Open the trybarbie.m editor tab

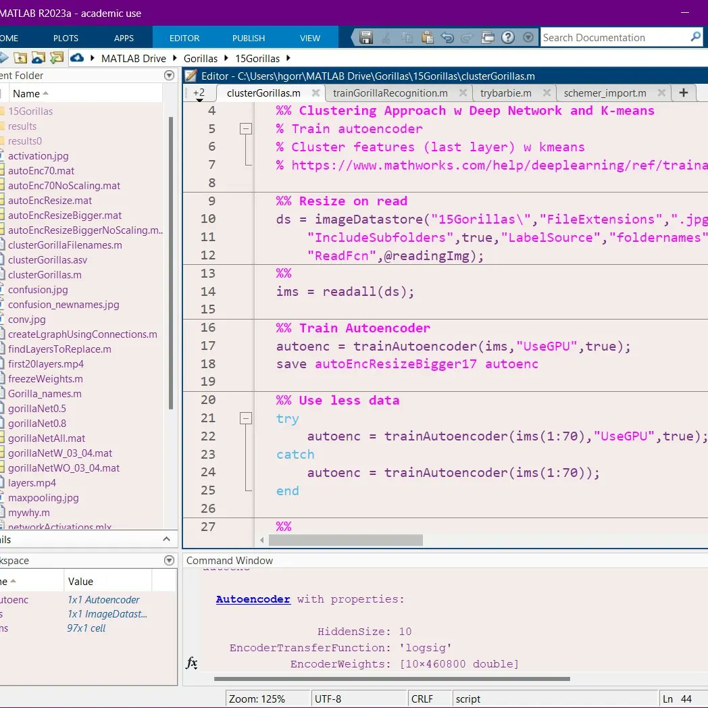coord(506,93)
